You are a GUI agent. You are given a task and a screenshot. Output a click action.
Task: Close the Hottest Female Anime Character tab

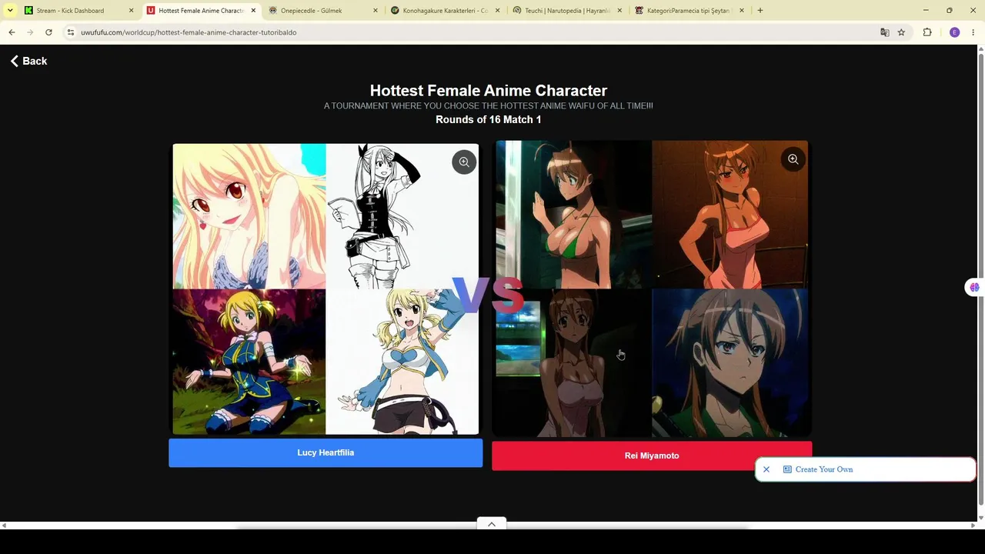coord(253,11)
